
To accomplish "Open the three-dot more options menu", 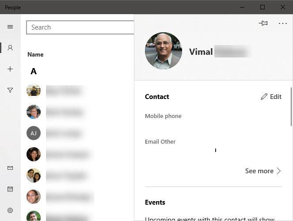I will point(283,23).
